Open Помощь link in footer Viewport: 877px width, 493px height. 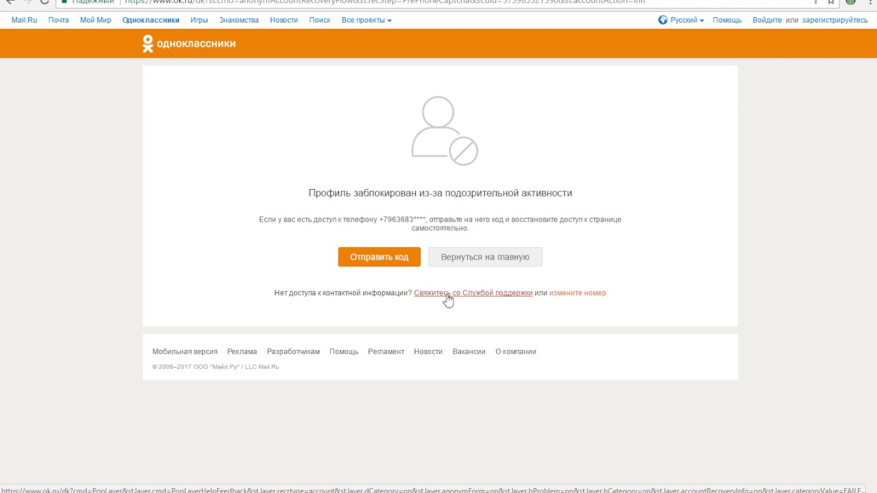(x=344, y=351)
